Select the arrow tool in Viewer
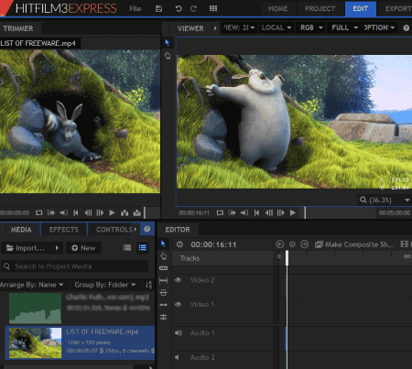 tap(168, 43)
